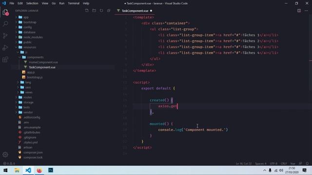Click the volume icon in system tray

point(281,170)
